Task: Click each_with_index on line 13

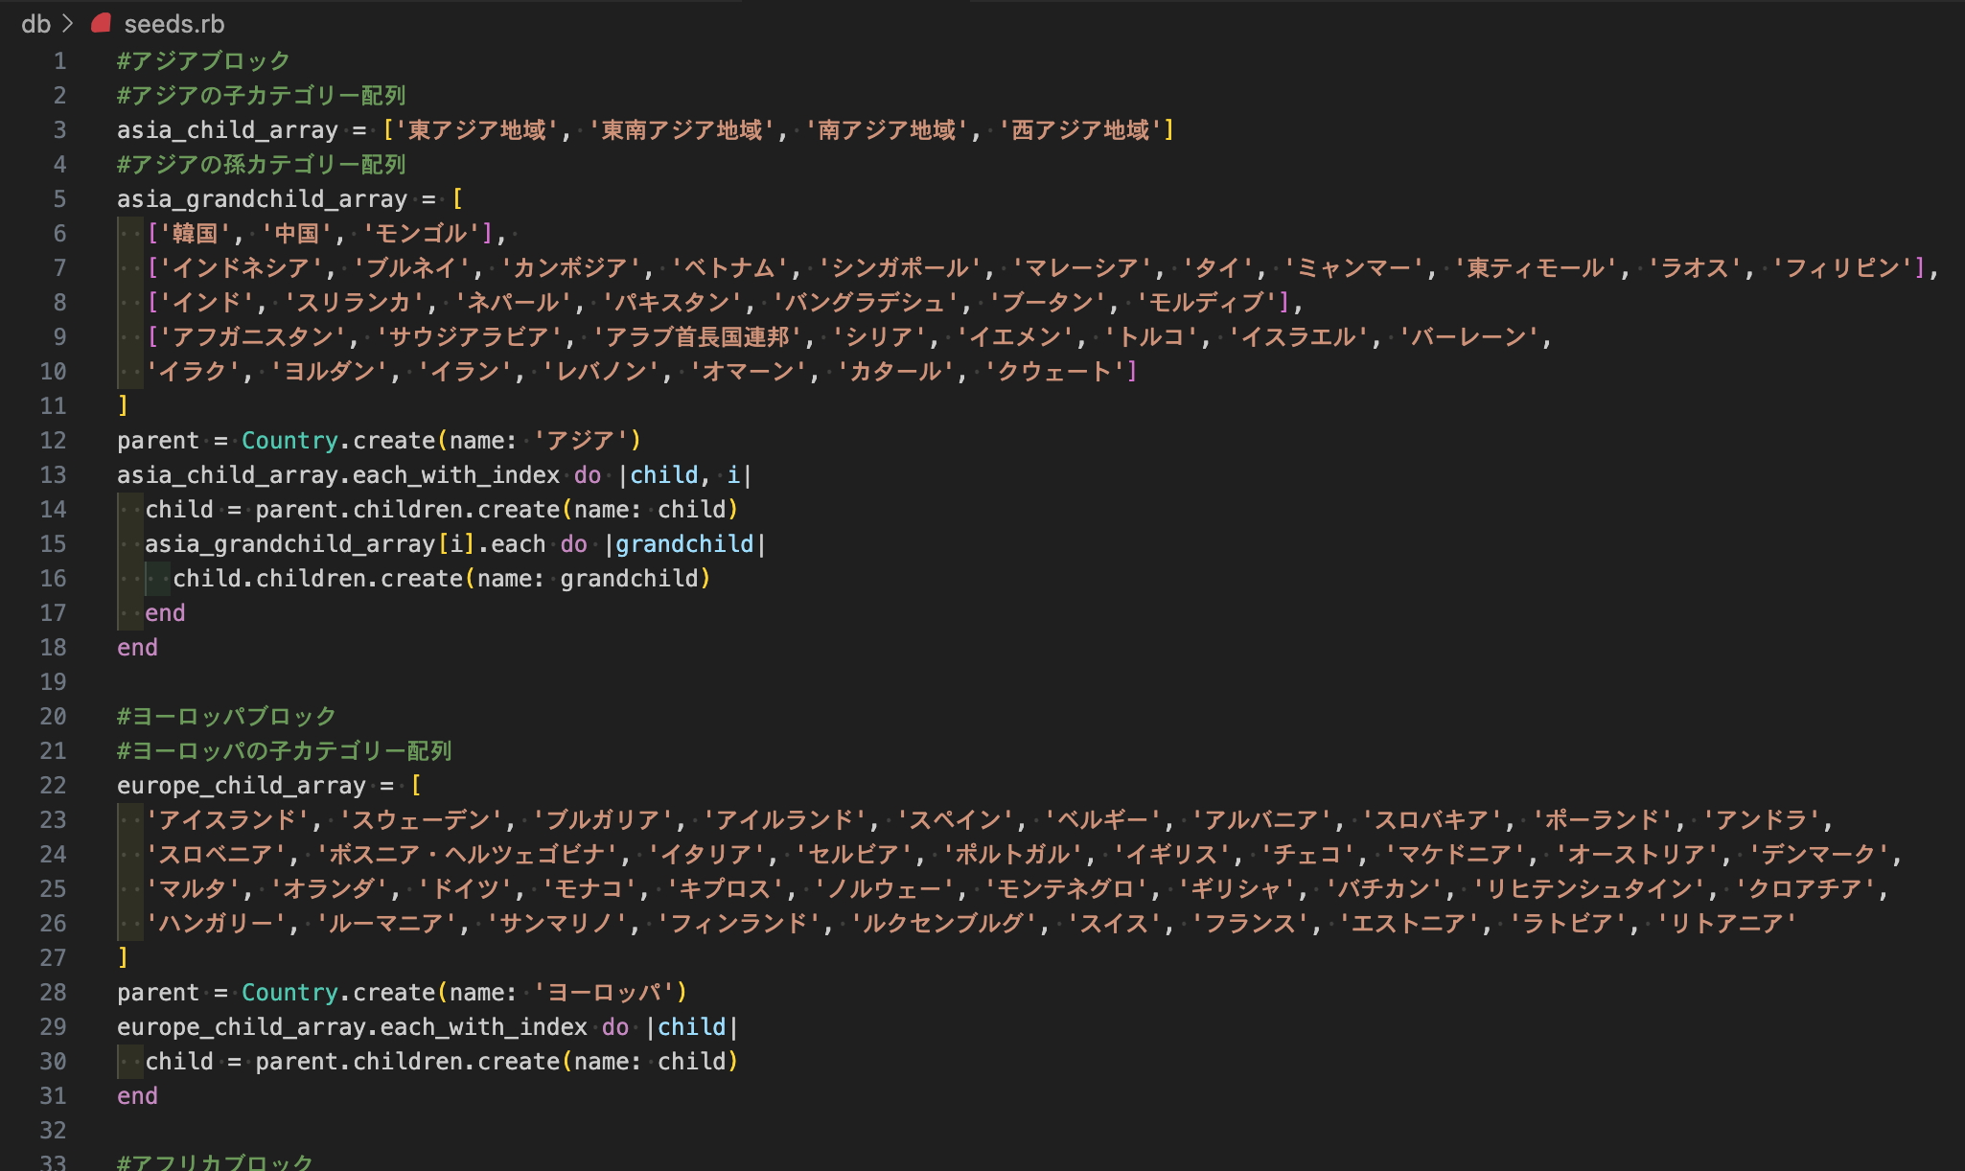Action: (456, 475)
